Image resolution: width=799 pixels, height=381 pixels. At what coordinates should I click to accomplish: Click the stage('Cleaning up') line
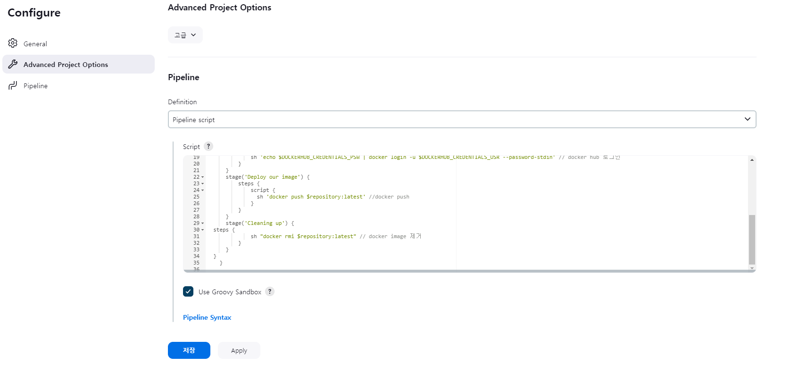pos(259,224)
